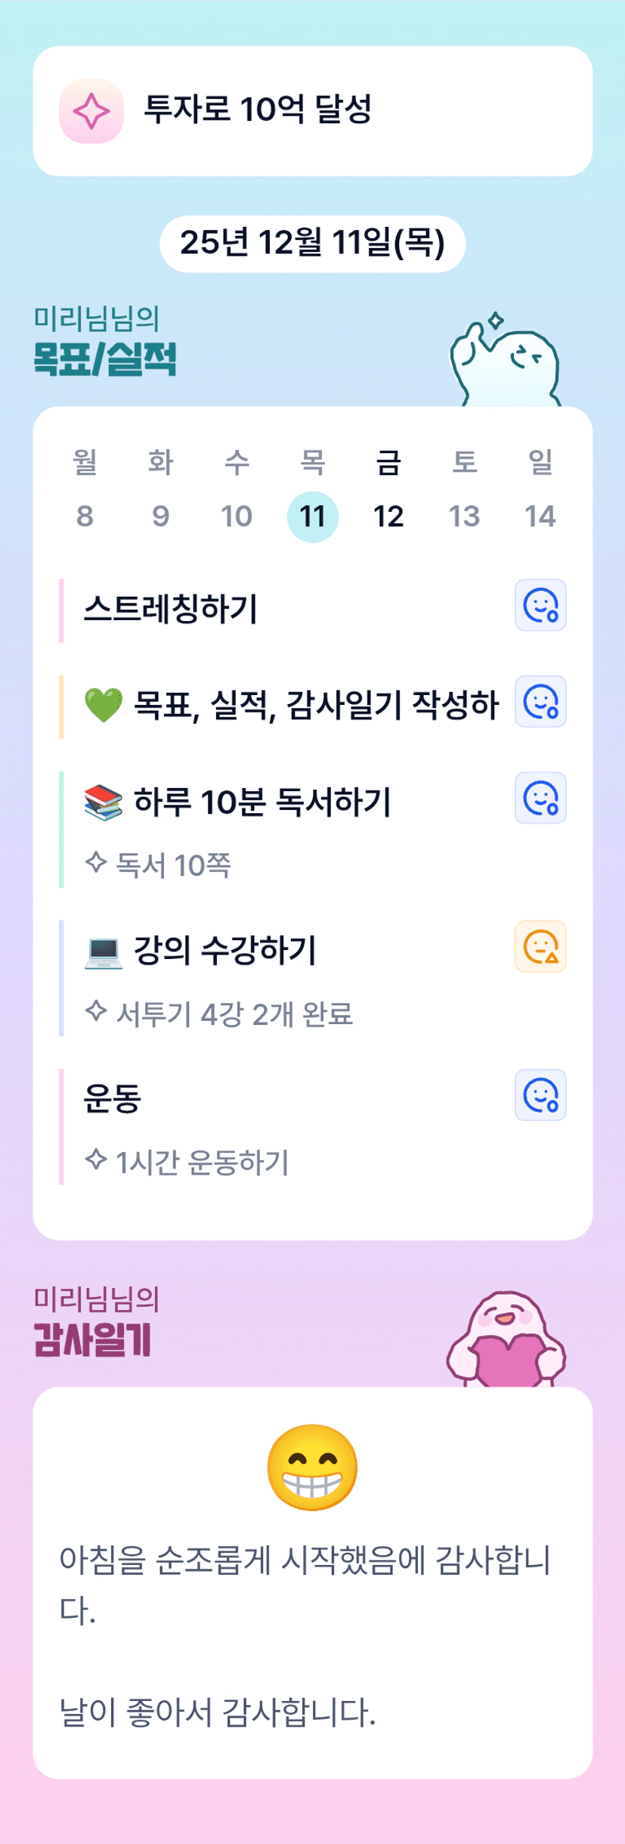The width and height of the screenshot is (625, 1844).
Task: Tap the pink heart-holding mascot
Action: pyautogui.click(x=506, y=1339)
